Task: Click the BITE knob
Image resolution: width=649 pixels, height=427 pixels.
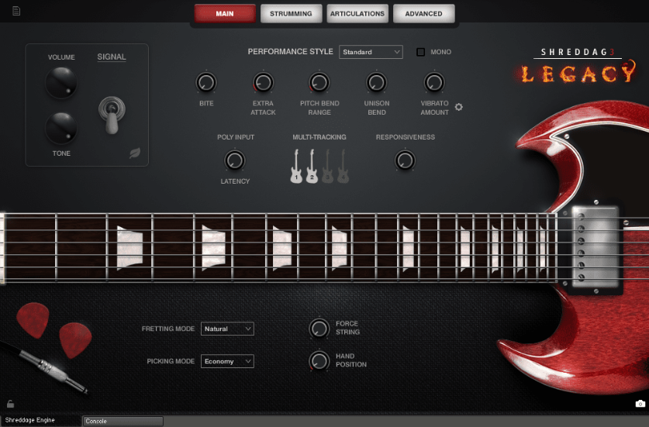Action: [x=206, y=82]
